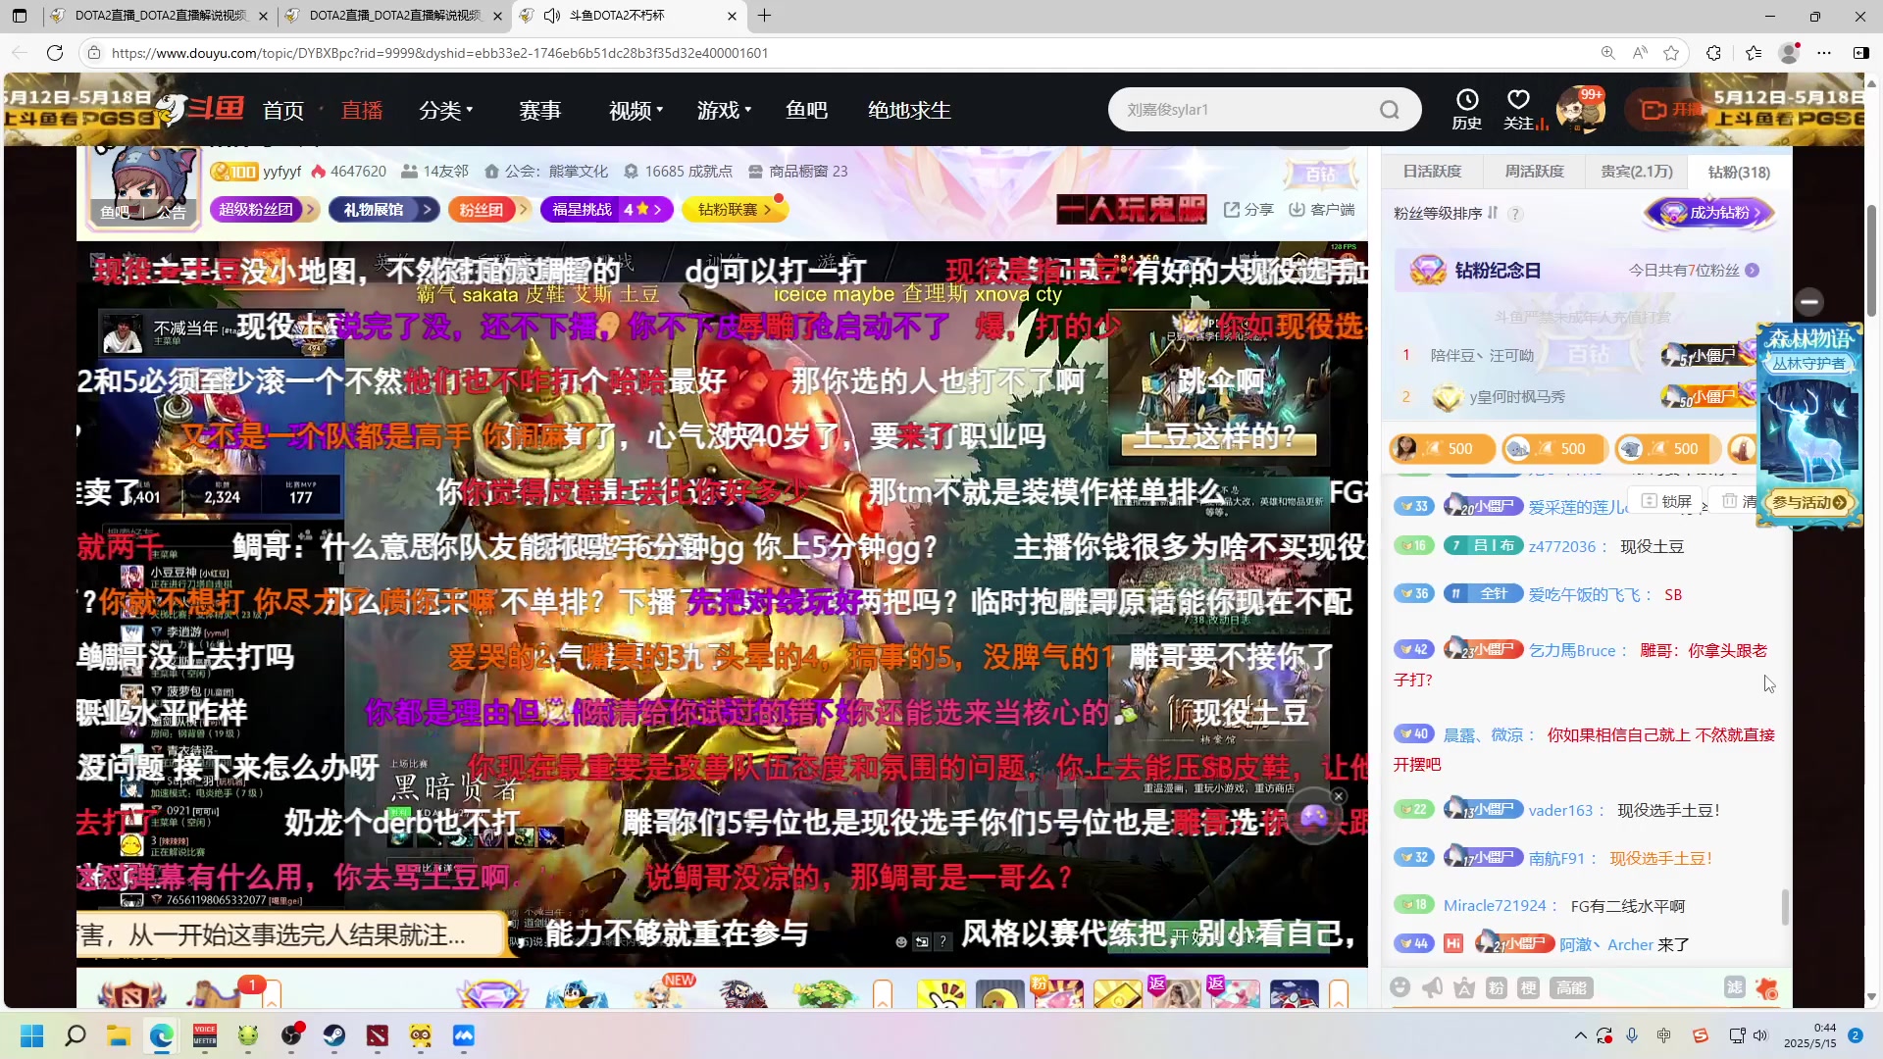Open the 直播 live nav item

point(362,110)
